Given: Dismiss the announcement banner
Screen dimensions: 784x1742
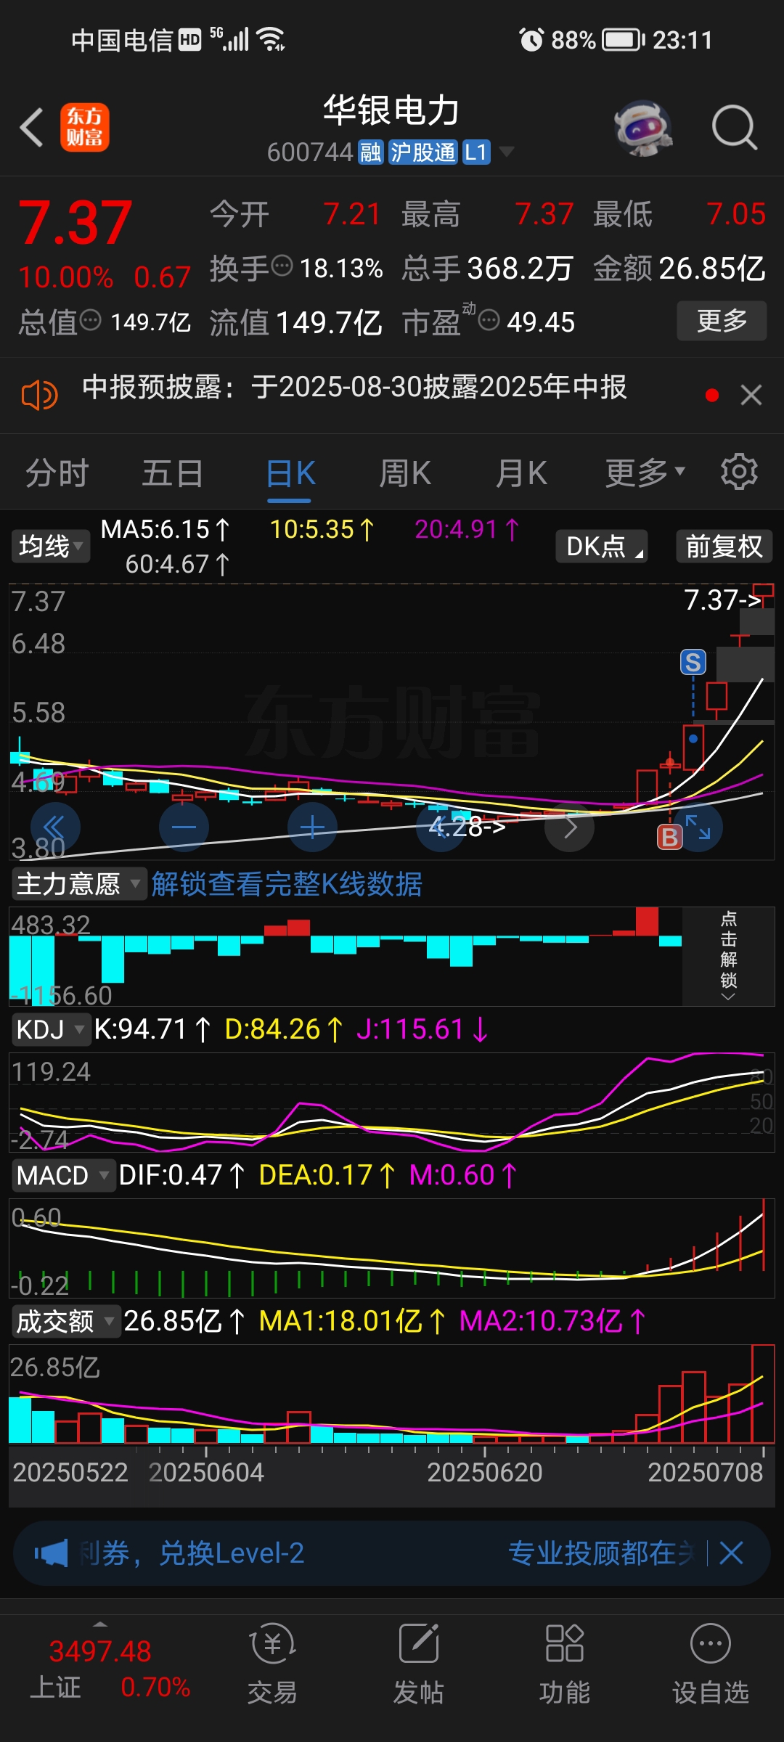Looking at the screenshot, I should 751,396.
